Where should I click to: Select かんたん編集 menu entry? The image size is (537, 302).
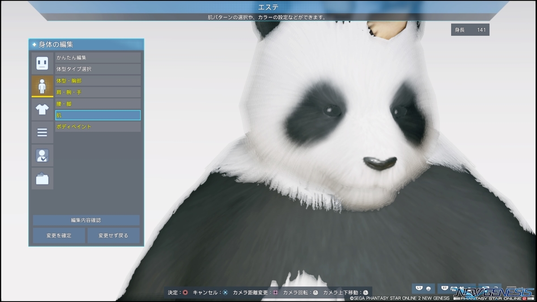(x=98, y=58)
